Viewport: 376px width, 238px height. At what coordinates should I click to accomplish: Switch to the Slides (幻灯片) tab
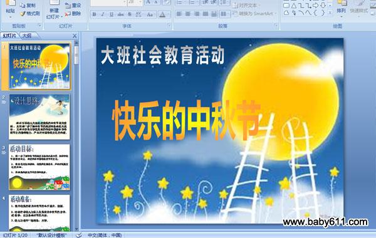[x=9, y=36]
